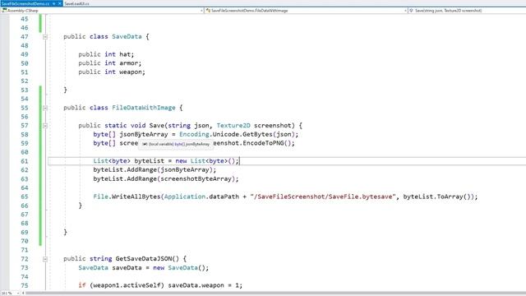Screen dimensions: 526x296
Task: Click 'AddRange(screenshotByteArray)' call
Action: point(182,179)
